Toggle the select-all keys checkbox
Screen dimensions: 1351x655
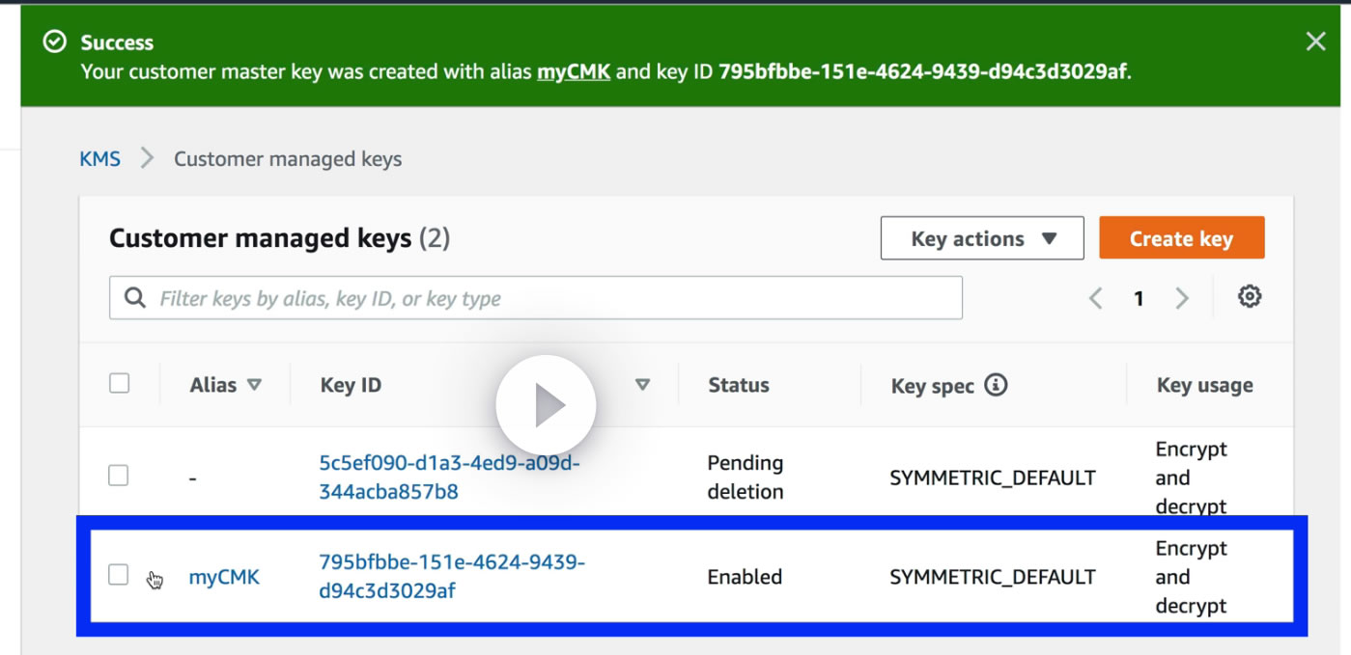(x=120, y=384)
